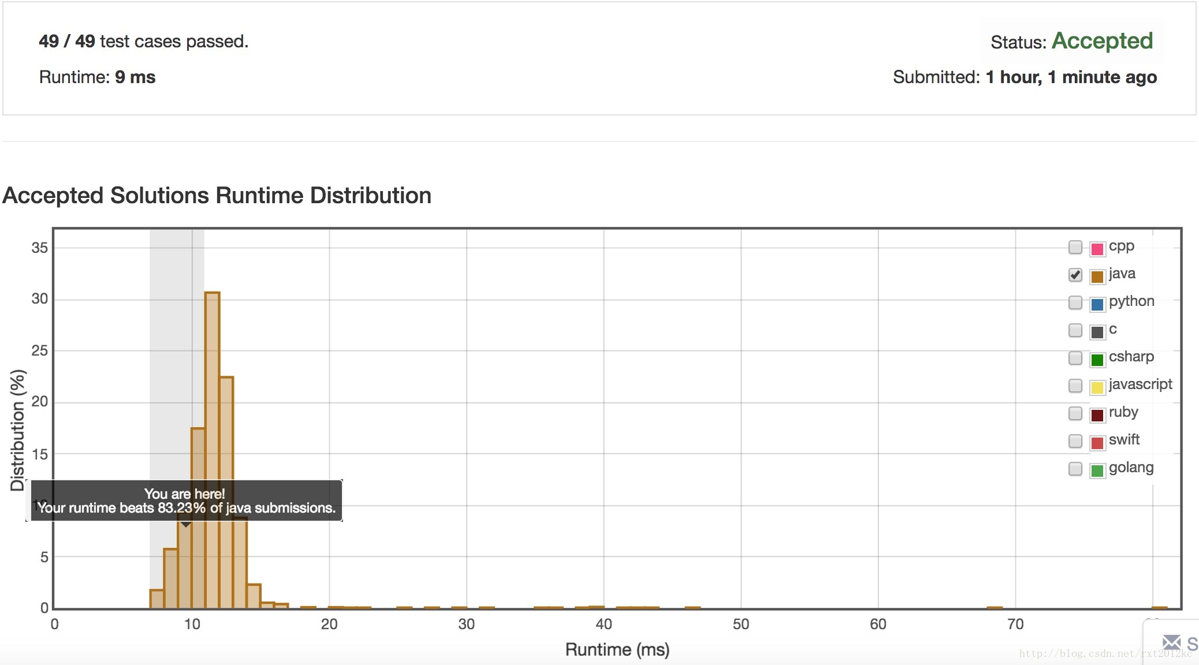The image size is (1199, 665).
Task: Click the 'csharp' legend label
Action: [1131, 357]
